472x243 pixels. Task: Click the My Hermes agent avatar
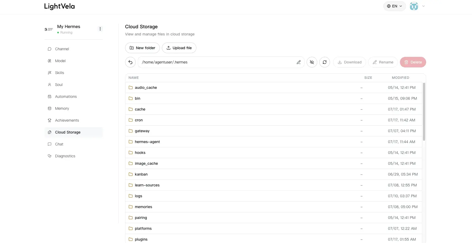pos(49,29)
